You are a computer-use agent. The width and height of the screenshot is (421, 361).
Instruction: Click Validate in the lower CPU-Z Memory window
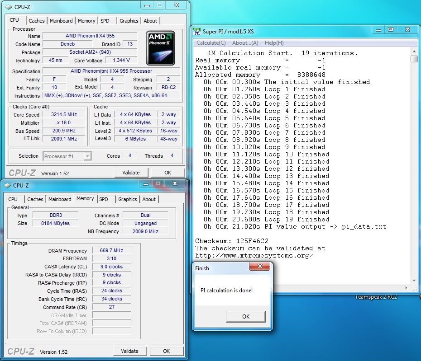click(x=129, y=351)
